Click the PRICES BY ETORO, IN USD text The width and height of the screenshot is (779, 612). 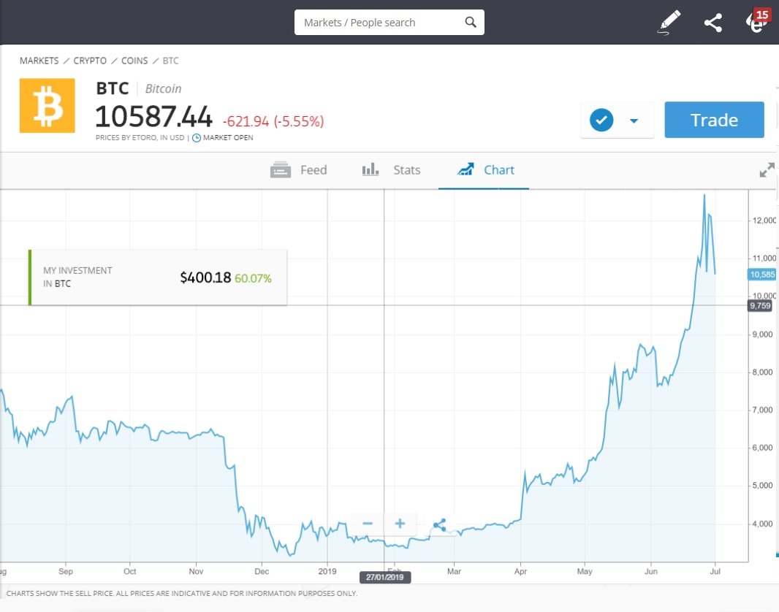pos(140,138)
